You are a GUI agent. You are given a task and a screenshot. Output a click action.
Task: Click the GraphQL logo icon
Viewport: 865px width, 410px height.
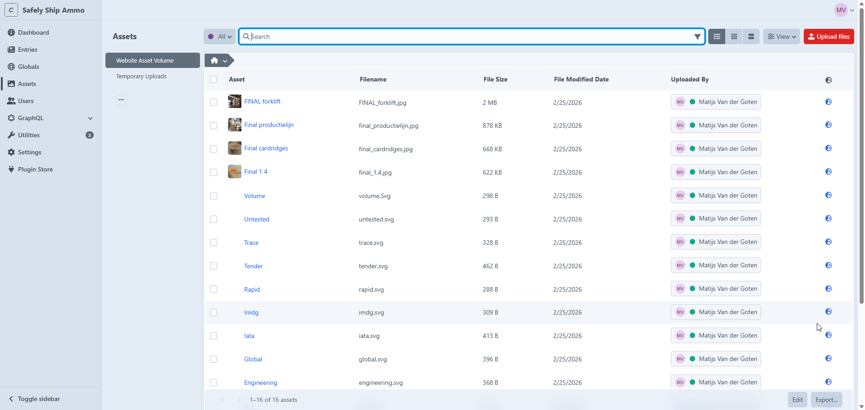coord(11,118)
